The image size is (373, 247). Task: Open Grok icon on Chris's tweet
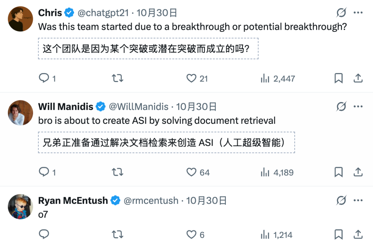click(341, 13)
